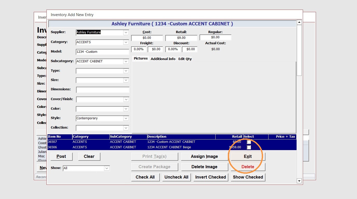Image resolution: width=357 pixels, height=199 pixels.
Task: Click the Description column header
Action: (181, 137)
